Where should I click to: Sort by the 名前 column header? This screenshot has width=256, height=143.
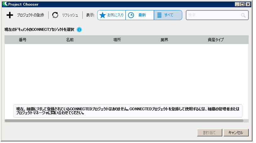coord(70,40)
